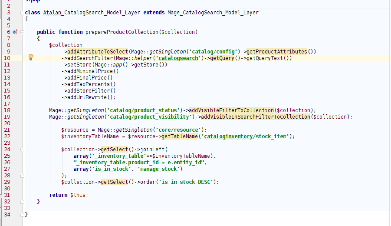Click addFinalPrice on line 13
Image resolution: width=391 pixels, height=226 pixels.
point(87,77)
